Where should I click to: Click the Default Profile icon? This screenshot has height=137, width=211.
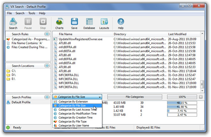point(8,102)
